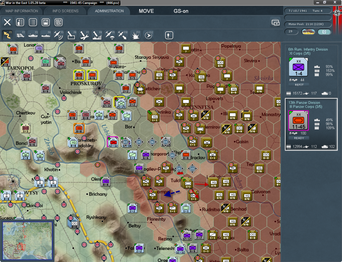Image resolution: width=342 pixels, height=262 pixels.
Task: Click the F12 end turn icon
Action: click(x=148, y=35)
